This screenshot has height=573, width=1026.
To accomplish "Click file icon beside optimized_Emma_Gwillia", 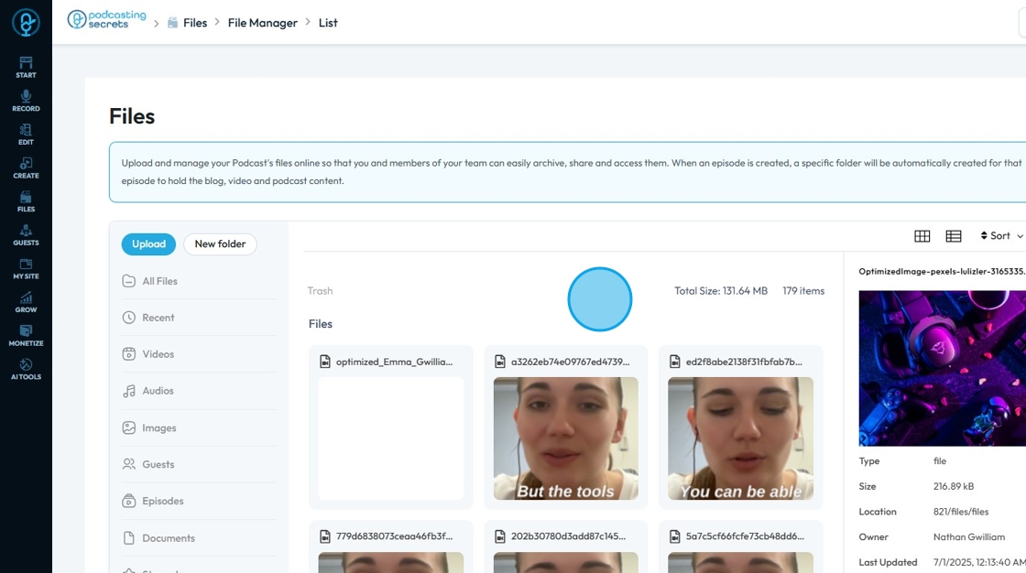I will pos(324,362).
